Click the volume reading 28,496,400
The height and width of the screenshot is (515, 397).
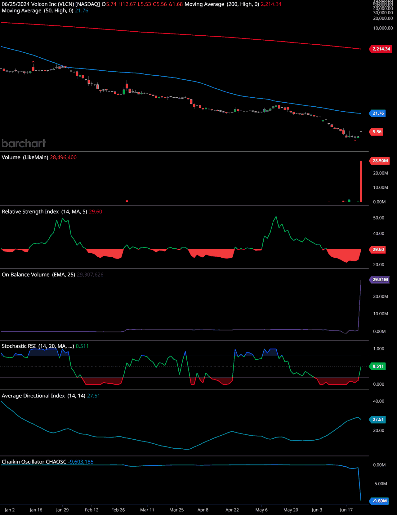tap(63, 158)
